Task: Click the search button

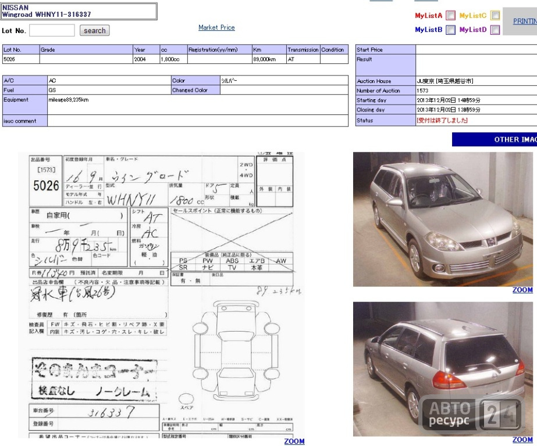Action: 94,30
